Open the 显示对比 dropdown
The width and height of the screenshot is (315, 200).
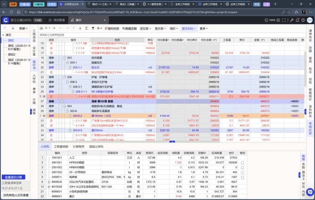coord(189,28)
